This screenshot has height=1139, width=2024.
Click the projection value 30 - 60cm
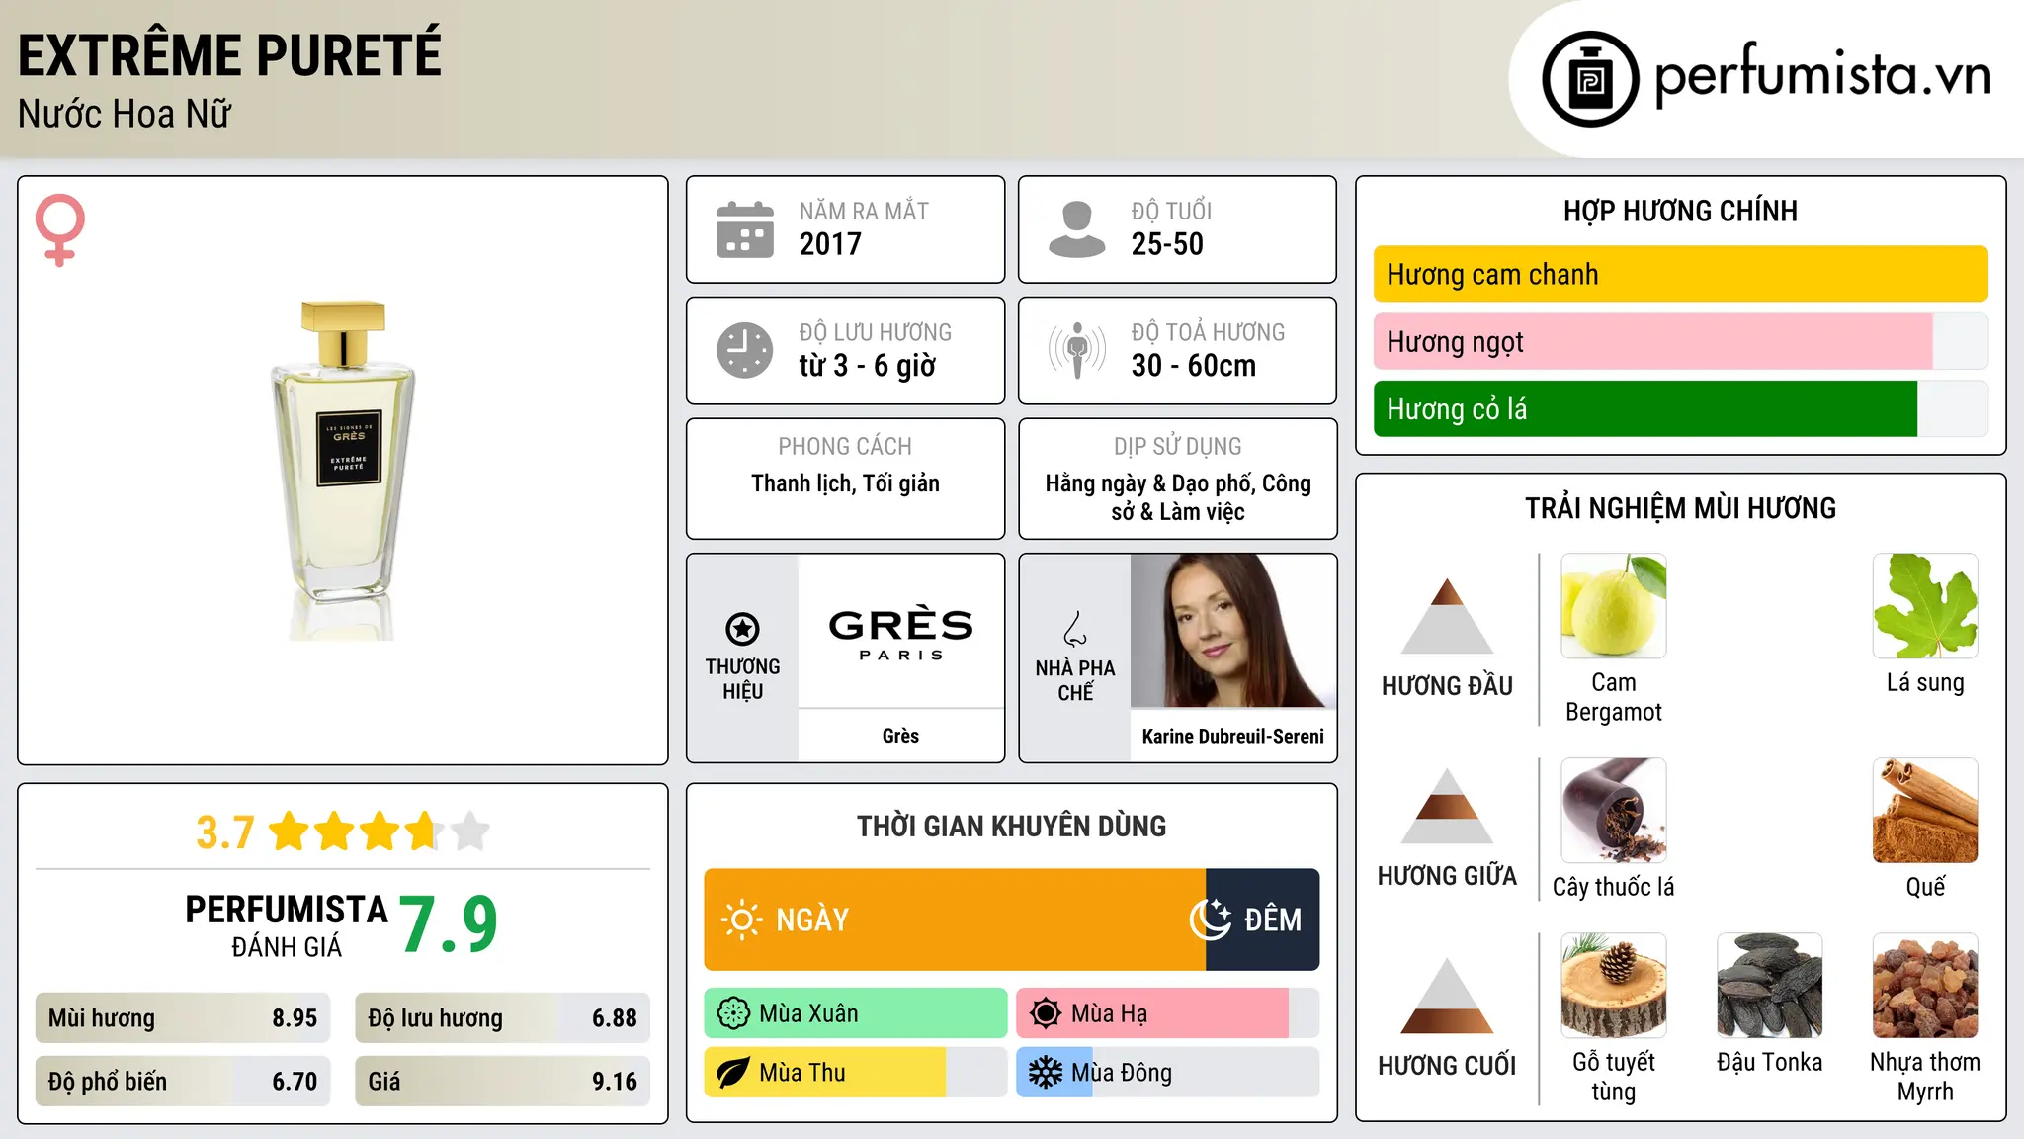1194,366
